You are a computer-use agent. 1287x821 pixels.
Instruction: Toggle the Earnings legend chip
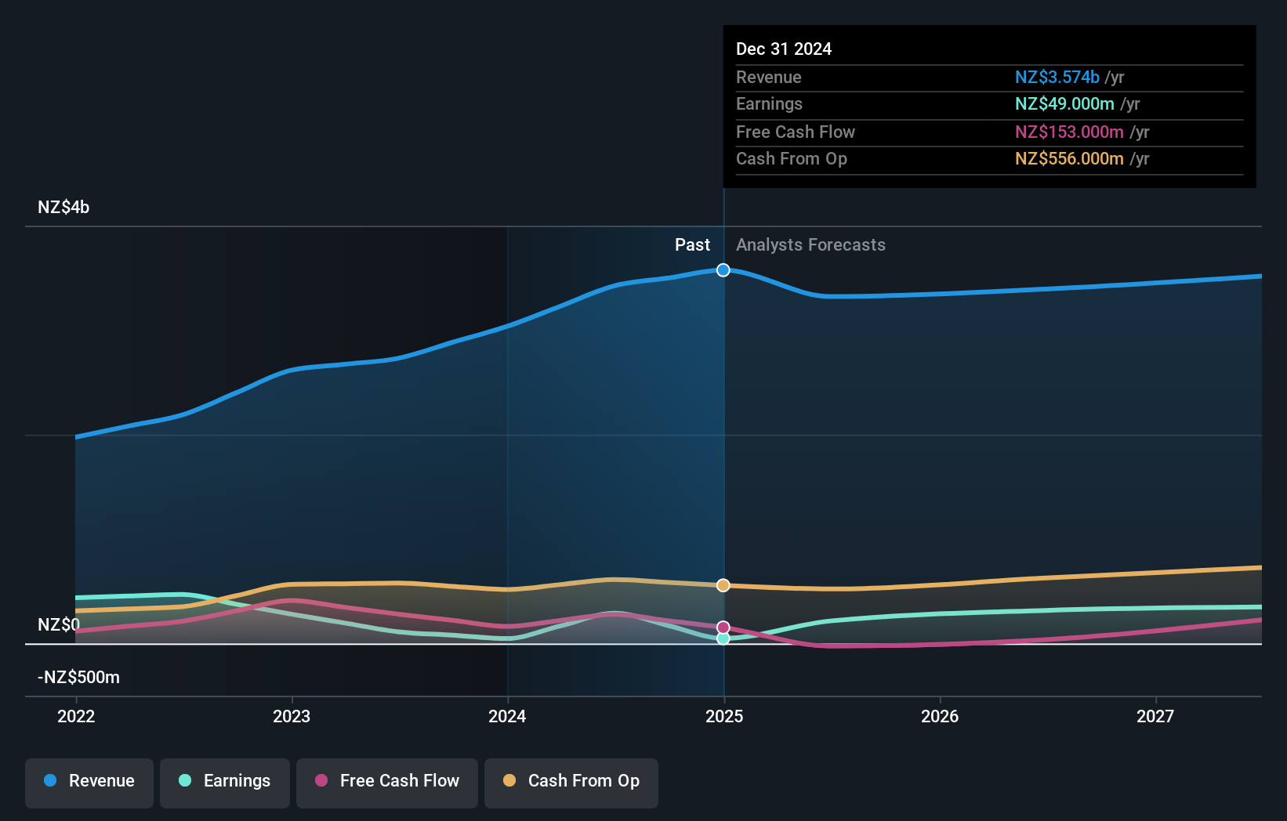point(225,782)
